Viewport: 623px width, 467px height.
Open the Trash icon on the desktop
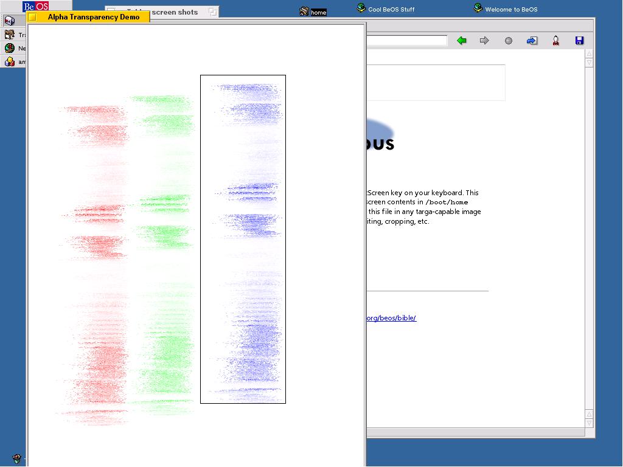16,459
